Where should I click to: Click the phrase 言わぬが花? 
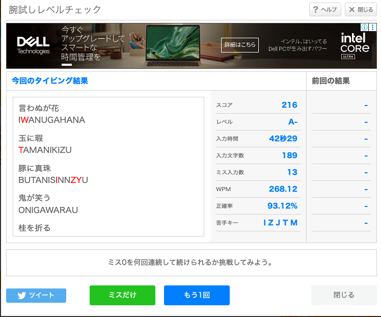coord(39,108)
